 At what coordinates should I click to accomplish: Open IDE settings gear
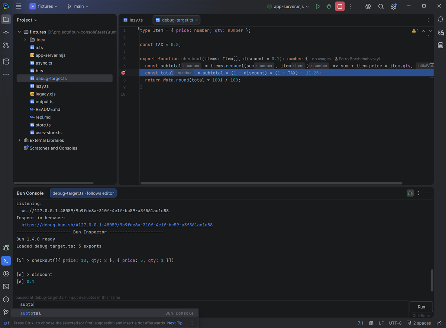[394, 6]
